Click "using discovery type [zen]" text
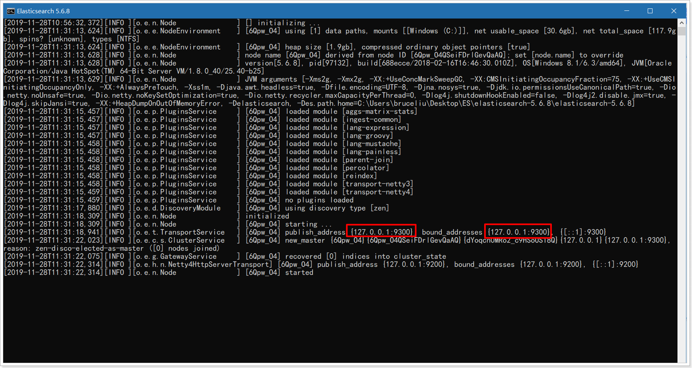Viewport: 692px width, 368px height. click(337, 208)
